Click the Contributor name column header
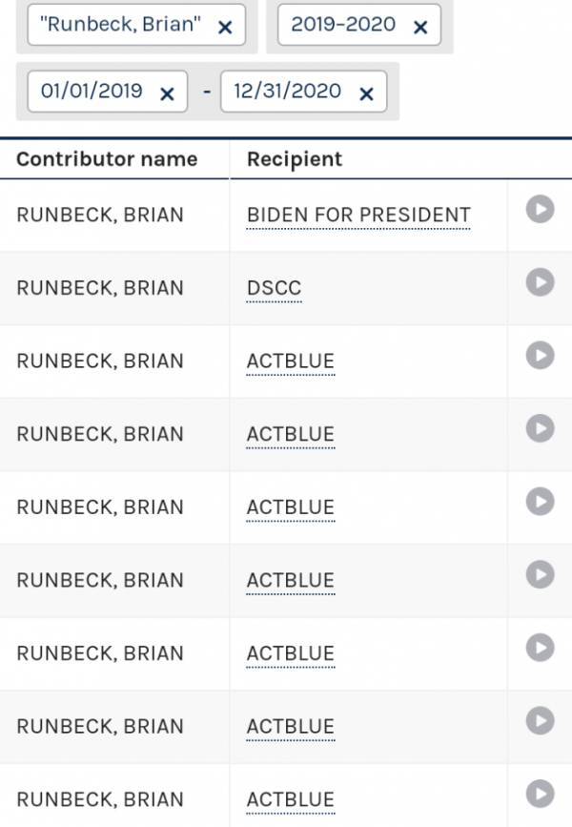 (x=107, y=159)
